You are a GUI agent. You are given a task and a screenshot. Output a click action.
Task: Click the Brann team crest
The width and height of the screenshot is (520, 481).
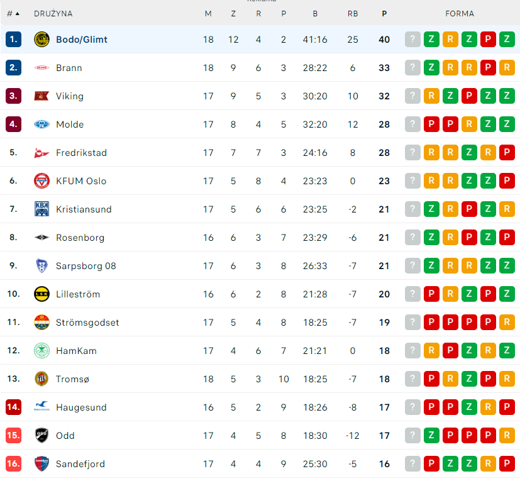pyautogui.click(x=41, y=68)
